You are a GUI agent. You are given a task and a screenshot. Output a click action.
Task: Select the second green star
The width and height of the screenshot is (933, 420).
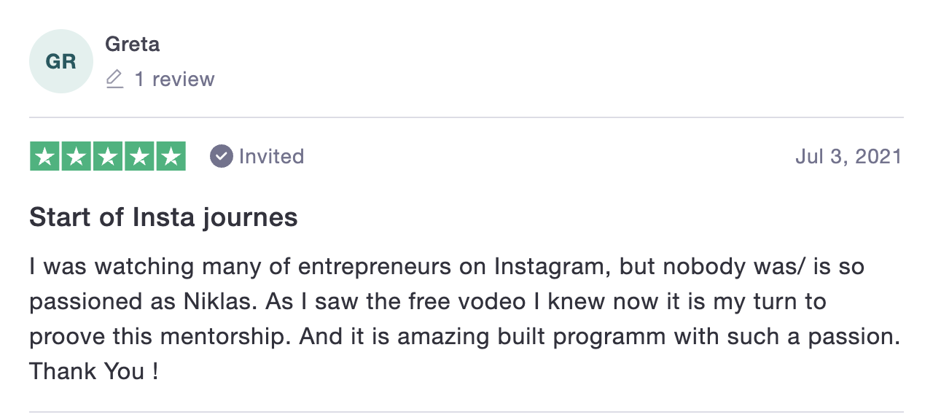[x=77, y=156]
